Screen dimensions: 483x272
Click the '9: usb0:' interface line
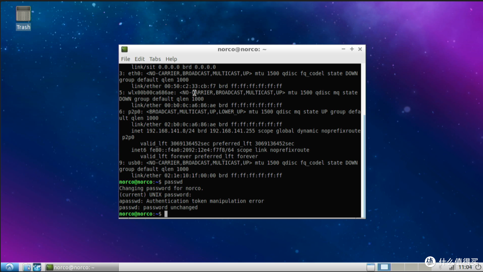(x=238, y=163)
